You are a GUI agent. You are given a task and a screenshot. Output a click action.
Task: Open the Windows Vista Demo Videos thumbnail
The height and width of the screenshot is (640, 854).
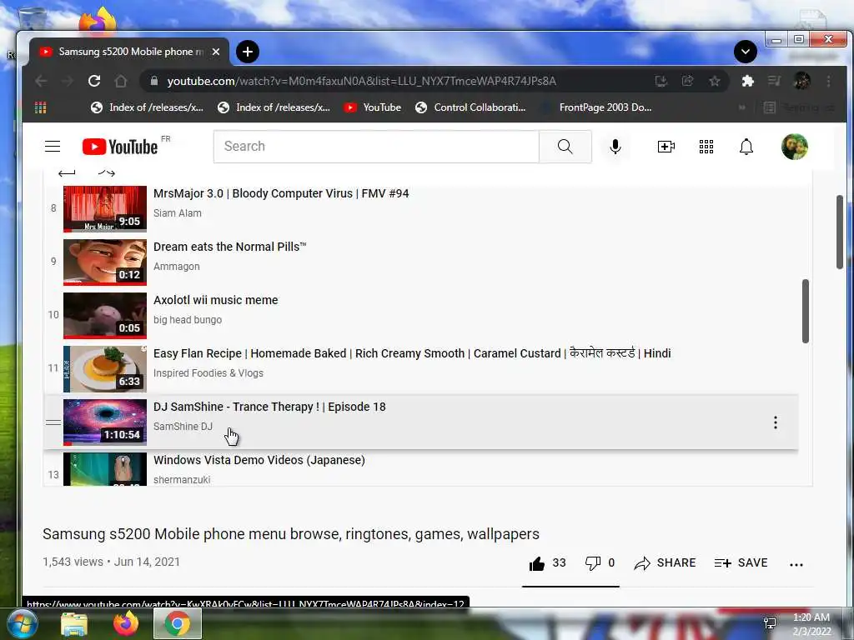point(105,468)
